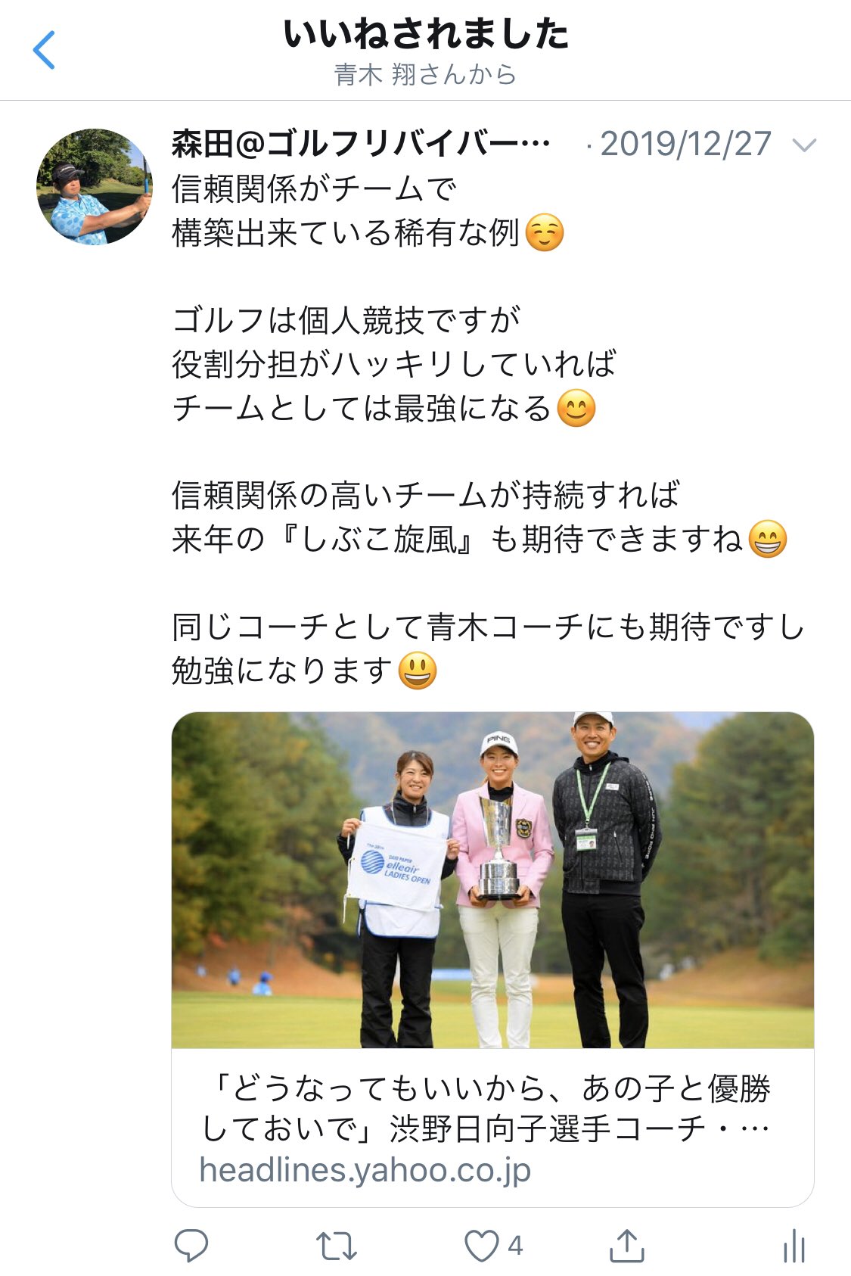Tap the like count number 4

(515, 1246)
